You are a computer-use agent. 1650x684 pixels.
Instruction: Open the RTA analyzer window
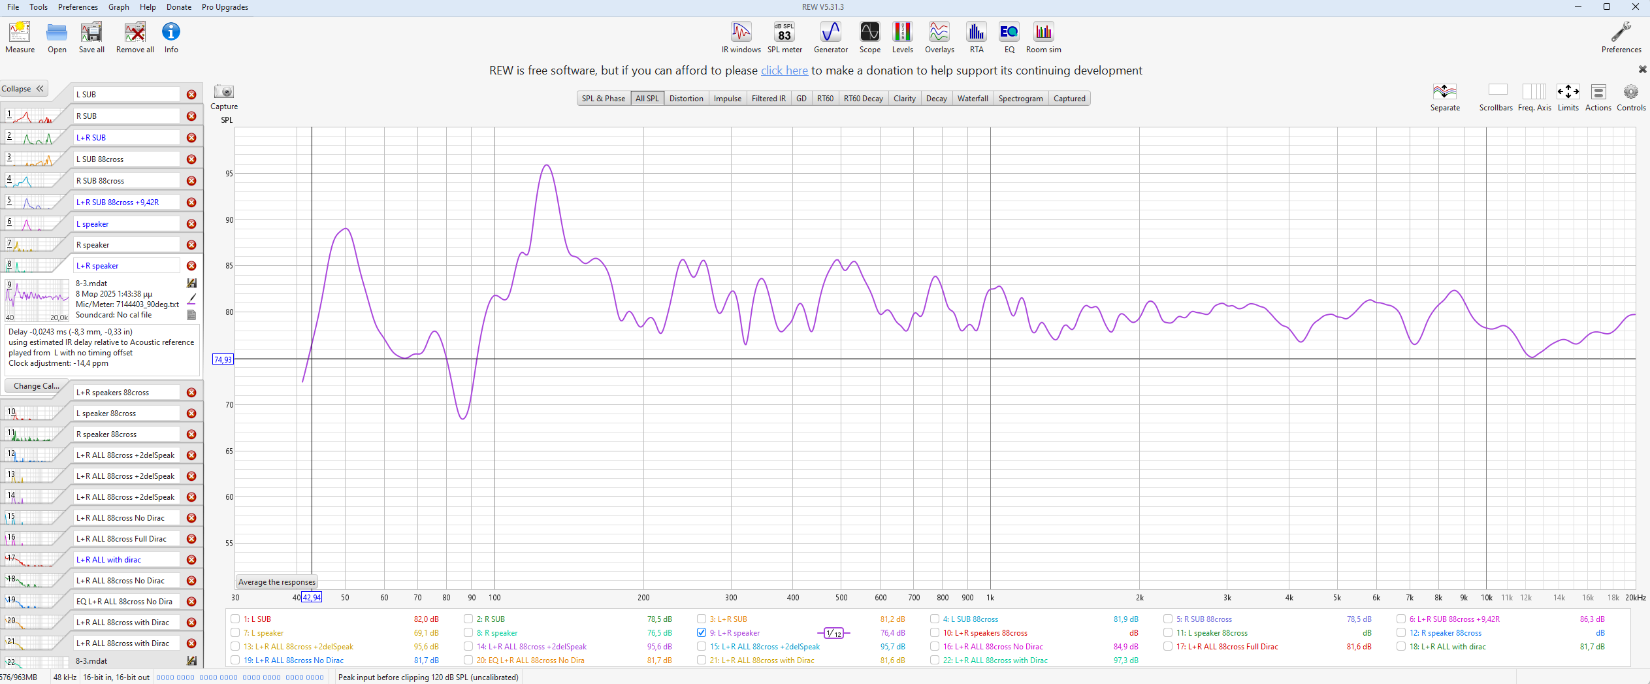(976, 37)
